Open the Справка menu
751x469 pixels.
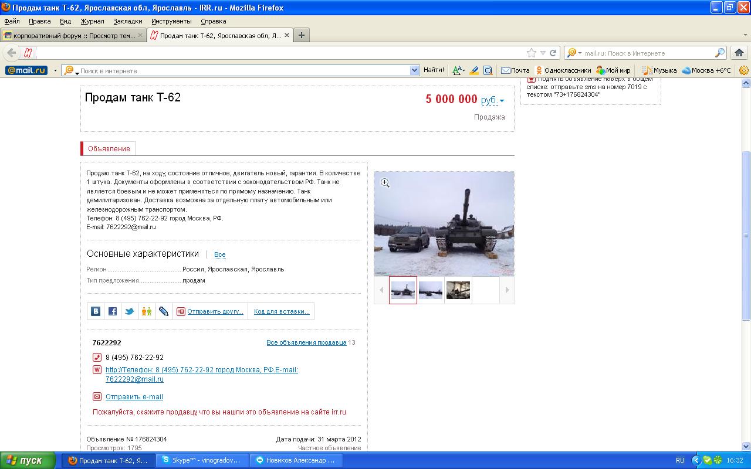coord(213,21)
